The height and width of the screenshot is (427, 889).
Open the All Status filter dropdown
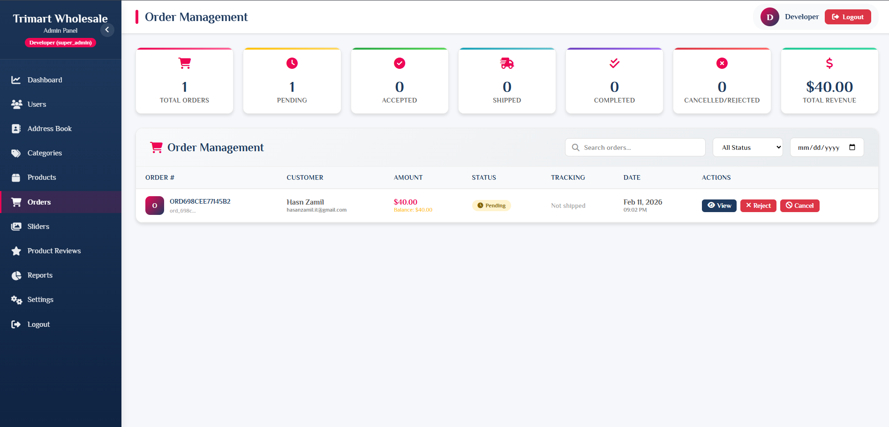(x=747, y=147)
